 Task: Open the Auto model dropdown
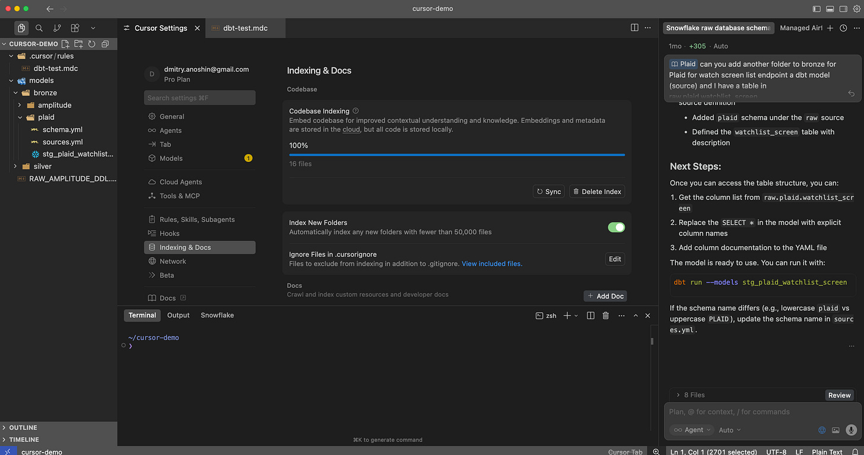(730, 430)
